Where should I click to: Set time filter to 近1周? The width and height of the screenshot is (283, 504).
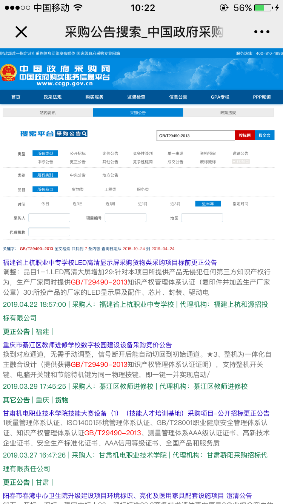(110, 204)
